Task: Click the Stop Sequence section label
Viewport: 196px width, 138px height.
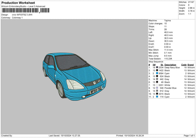Action: point(155,61)
